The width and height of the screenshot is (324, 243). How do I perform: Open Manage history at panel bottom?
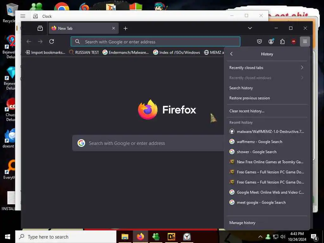[x=267, y=222]
